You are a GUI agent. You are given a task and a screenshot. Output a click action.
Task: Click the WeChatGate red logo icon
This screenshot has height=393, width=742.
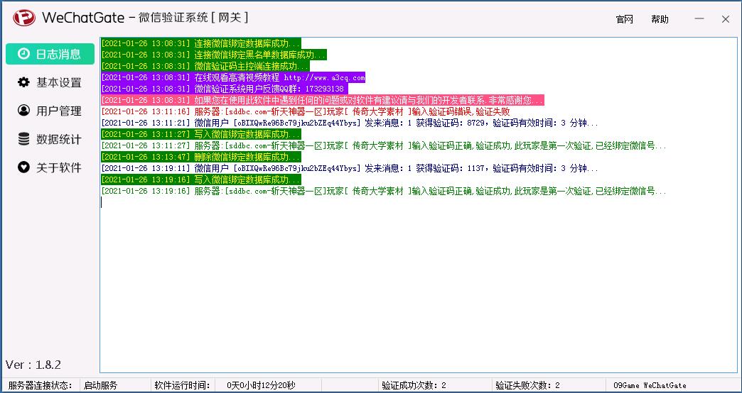point(24,18)
